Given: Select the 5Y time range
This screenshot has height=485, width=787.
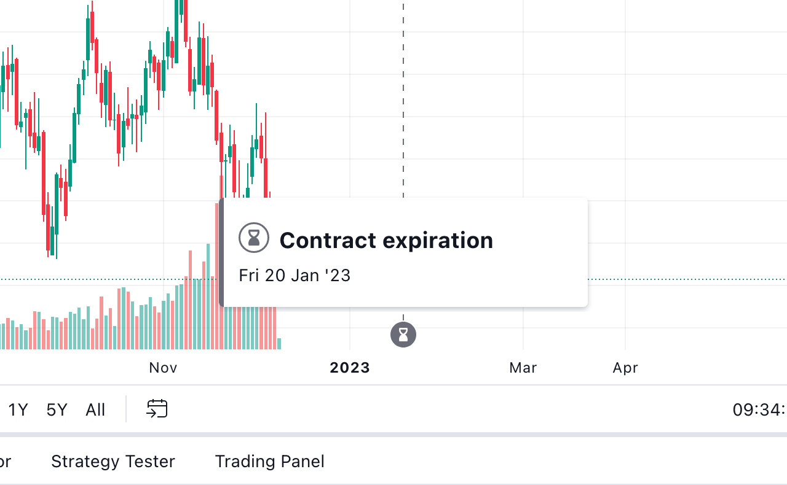Looking at the screenshot, I should tap(57, 409).
